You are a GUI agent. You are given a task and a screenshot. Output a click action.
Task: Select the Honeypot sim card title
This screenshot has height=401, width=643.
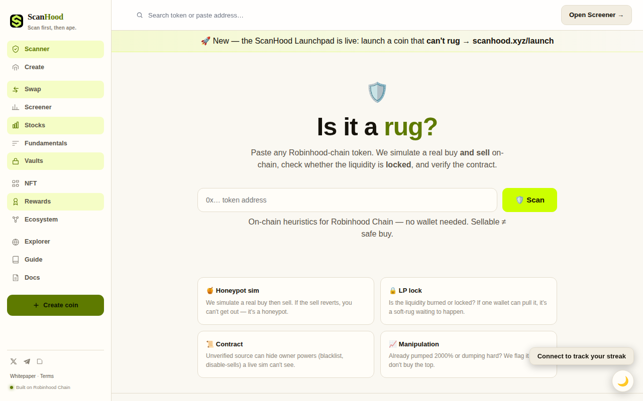233,291
